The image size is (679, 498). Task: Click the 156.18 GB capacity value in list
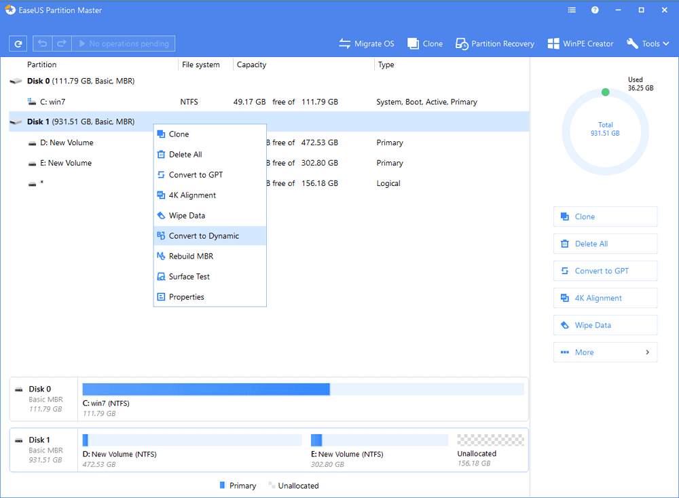[x=320, y=183]
